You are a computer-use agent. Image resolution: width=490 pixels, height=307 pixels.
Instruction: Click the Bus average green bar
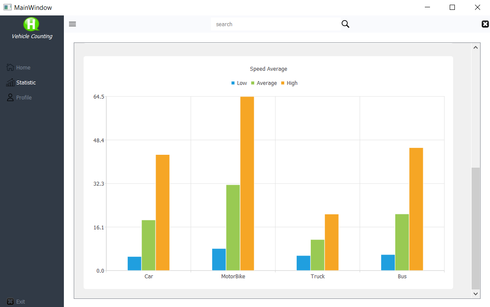point(402,242)
